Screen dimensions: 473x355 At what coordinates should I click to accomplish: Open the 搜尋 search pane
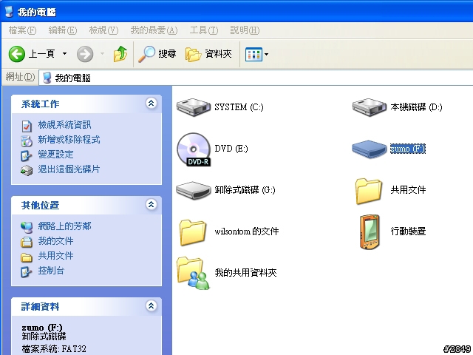[x=157, y=54]
